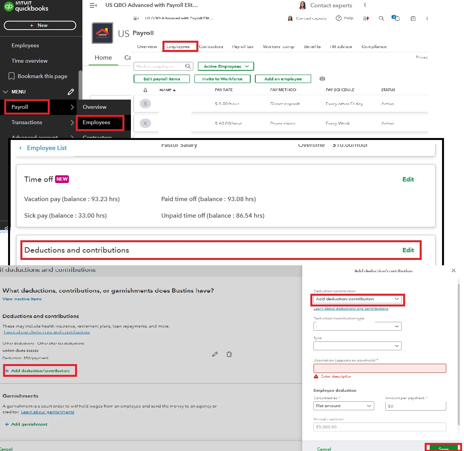Select Overview in Payroll submenu
The width and height of the screenshot is (464, 451).
[95, 107]
